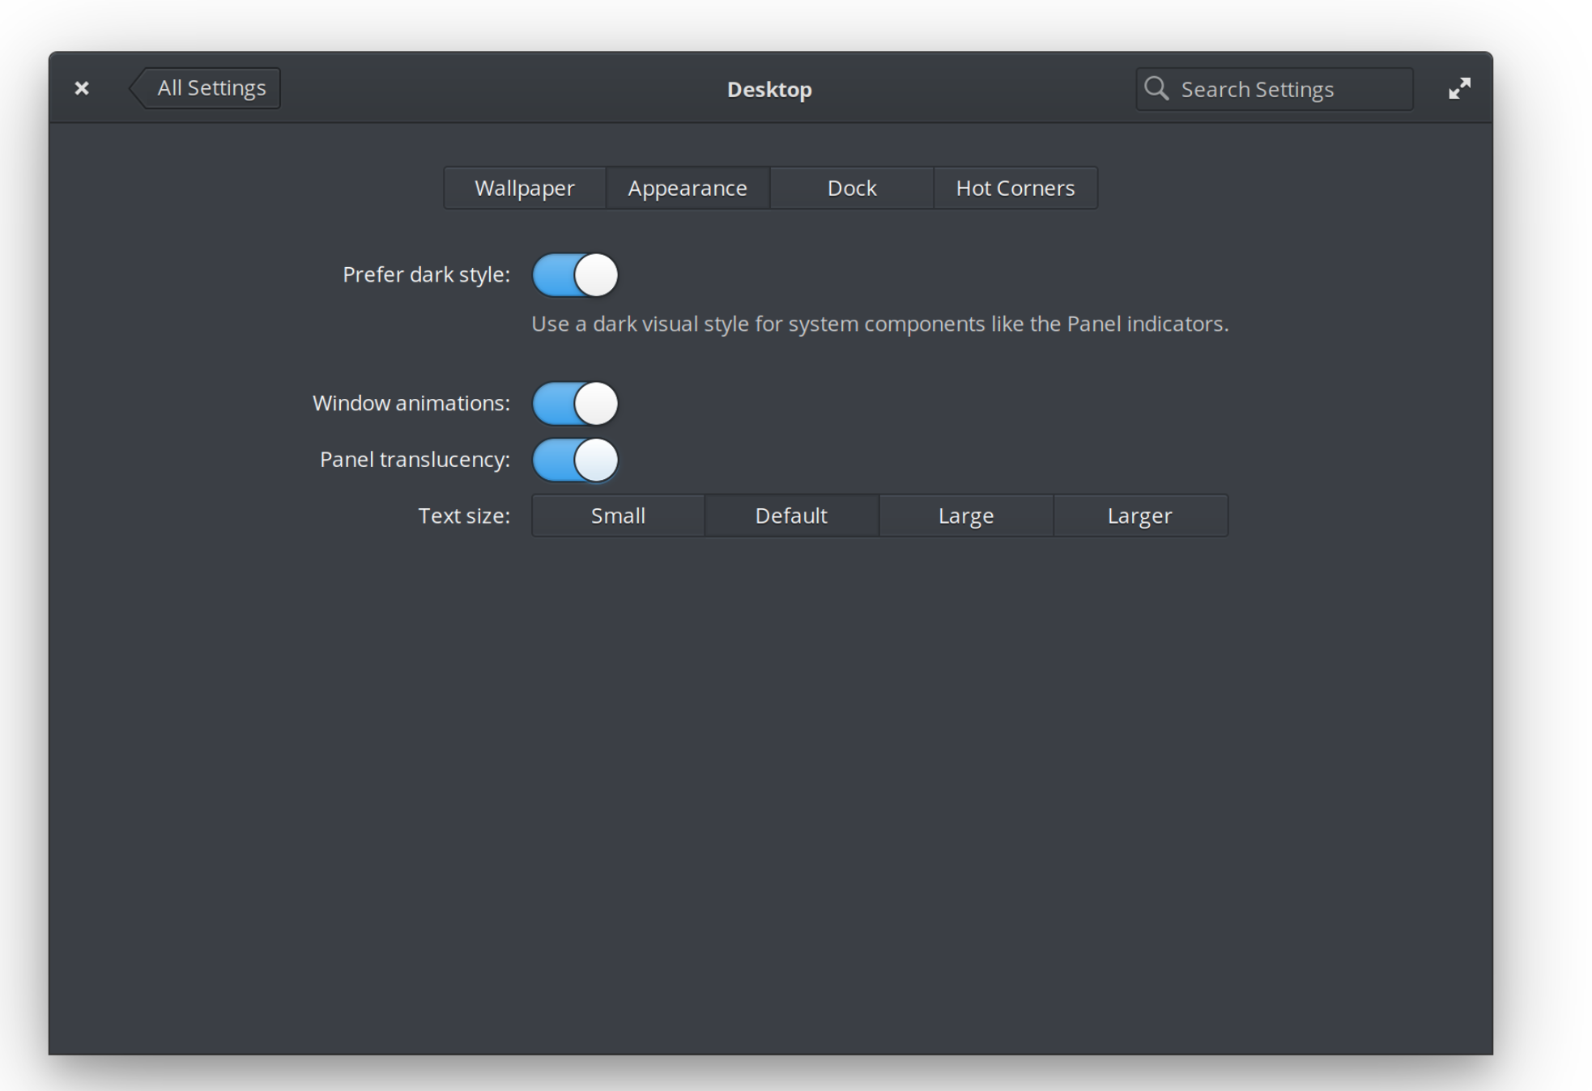The width and height of the screenshot is (1592, 1091).
Task: Choose Default text size
Action: click(x=791, y=516)
